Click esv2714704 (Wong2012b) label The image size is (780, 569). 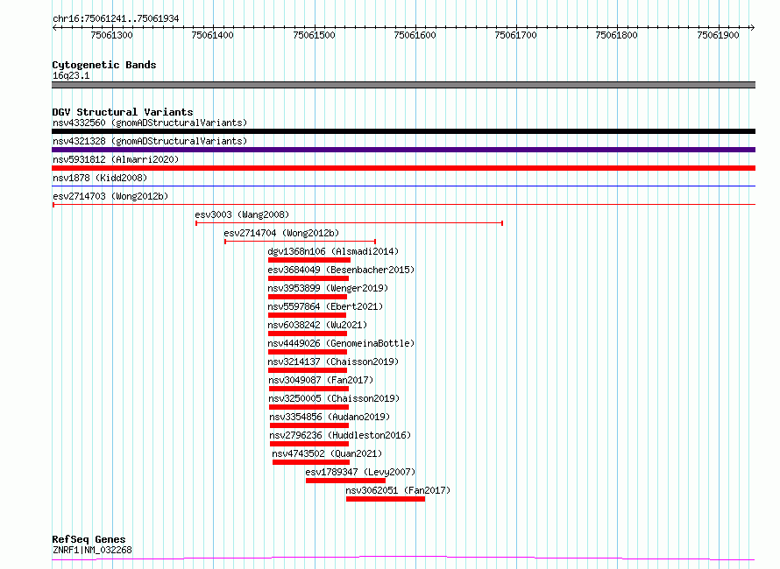point(281,233)
